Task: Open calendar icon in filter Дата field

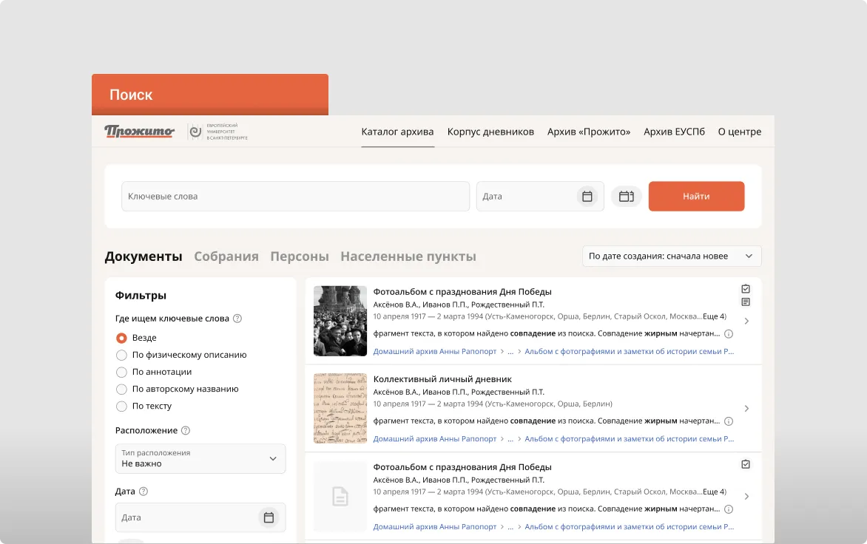Action: (x=269, y=517)
